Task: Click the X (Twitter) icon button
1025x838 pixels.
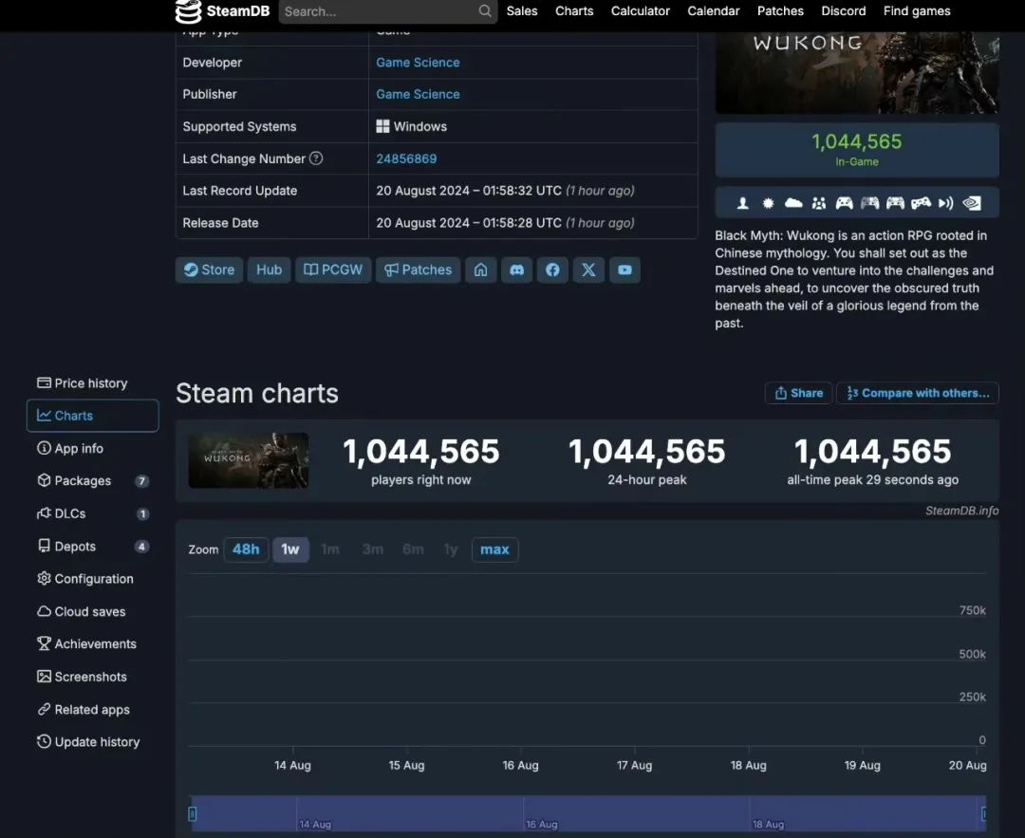Action: tap(588, 270)
